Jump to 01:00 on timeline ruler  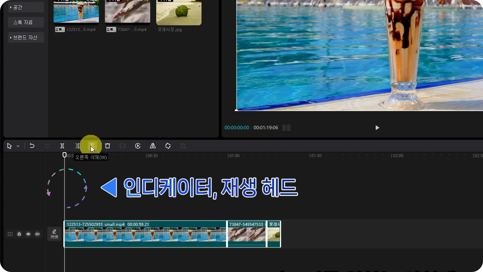(x=234, y=156)
